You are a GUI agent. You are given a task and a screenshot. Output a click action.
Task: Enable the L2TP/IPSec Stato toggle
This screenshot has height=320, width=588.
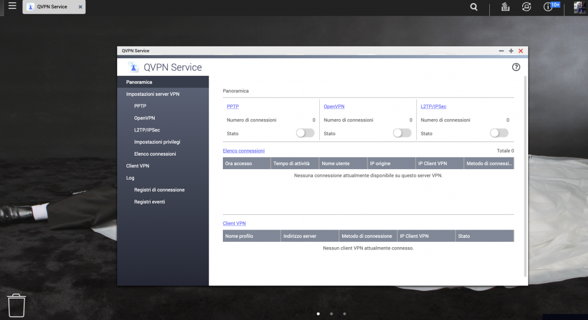point(499,133)
